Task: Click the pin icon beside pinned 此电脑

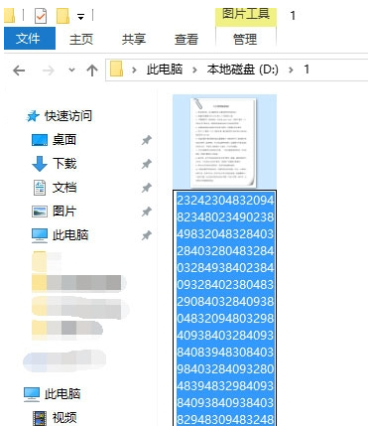Action: click(147, 235)
